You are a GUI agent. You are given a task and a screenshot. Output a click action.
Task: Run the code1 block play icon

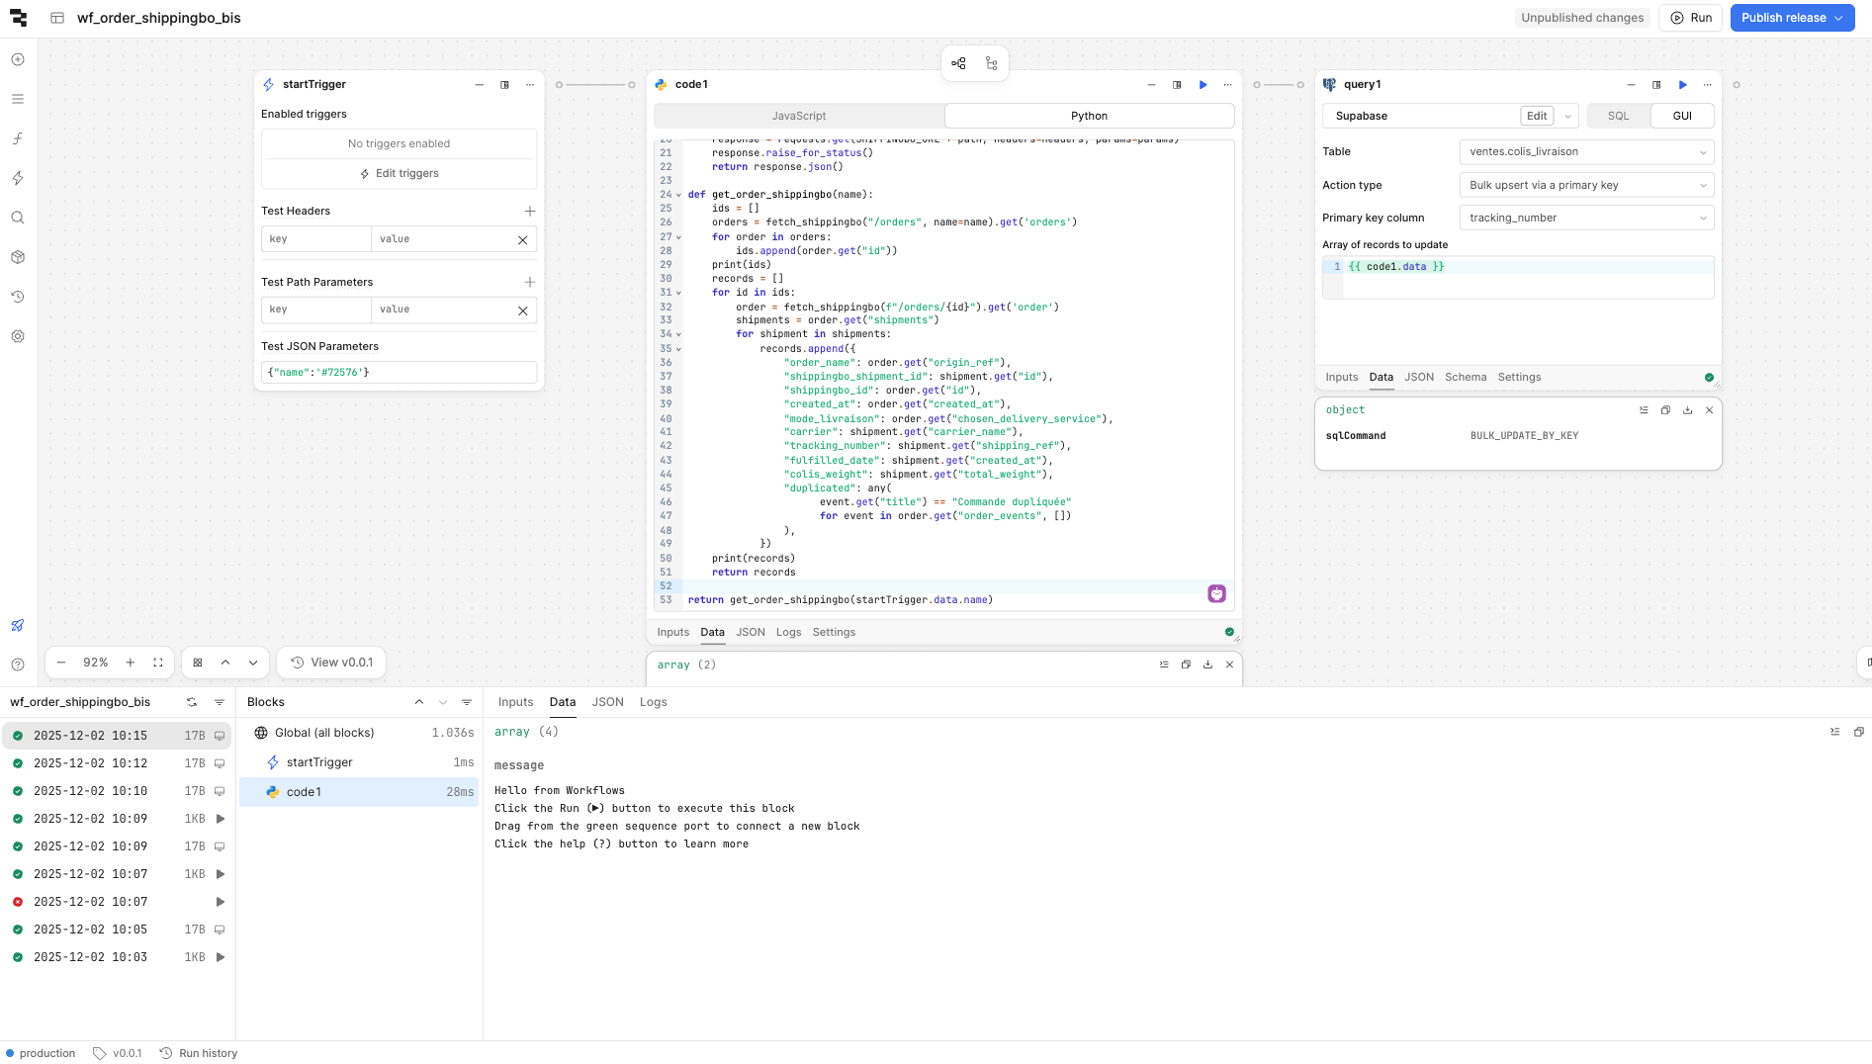coord(1203,85)
